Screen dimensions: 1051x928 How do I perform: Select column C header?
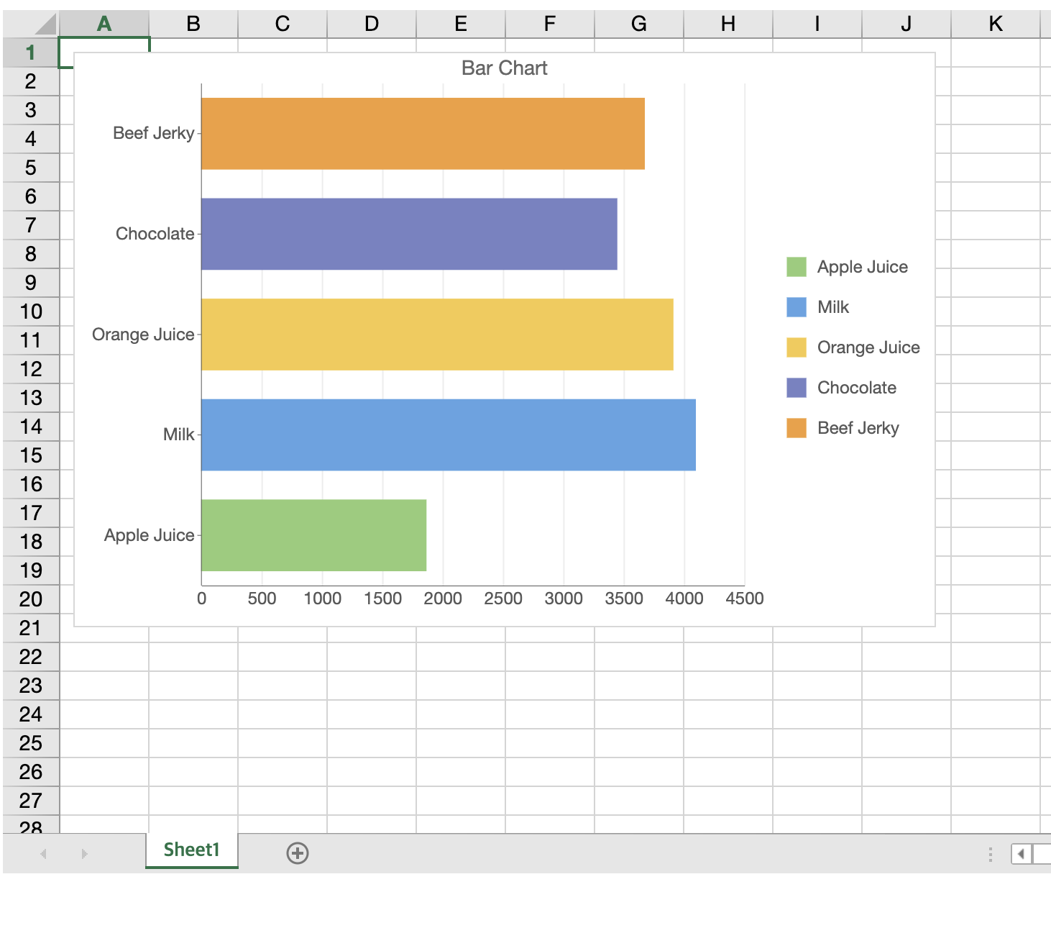(283, 24)
